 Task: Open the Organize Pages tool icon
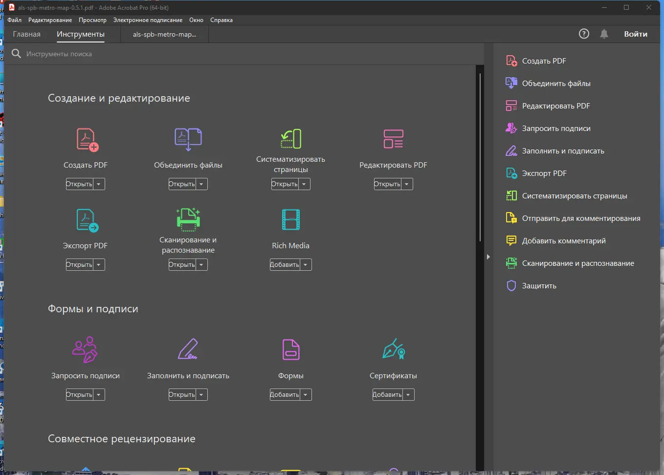click(291, 139)
